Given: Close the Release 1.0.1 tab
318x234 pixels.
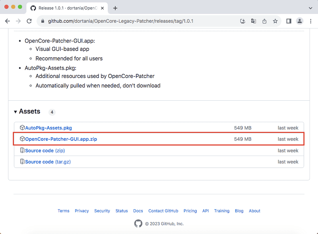Looking at the screenshot, I should tap(103, 8).
